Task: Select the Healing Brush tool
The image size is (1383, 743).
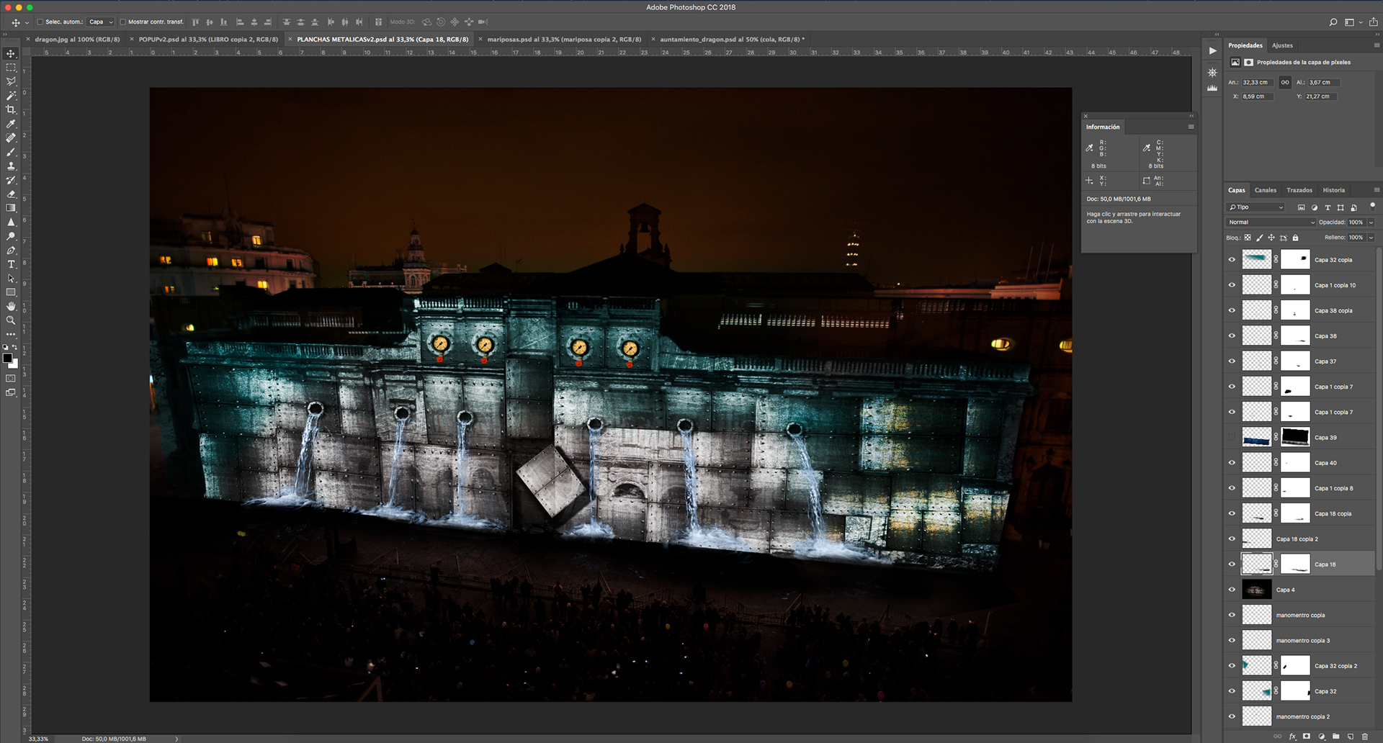Action: tap(11, 138)
